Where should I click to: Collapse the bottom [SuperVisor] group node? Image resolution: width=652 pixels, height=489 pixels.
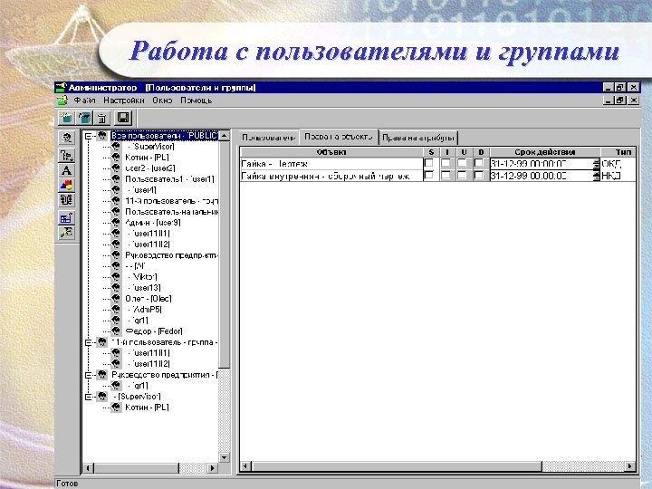[88, 397]
